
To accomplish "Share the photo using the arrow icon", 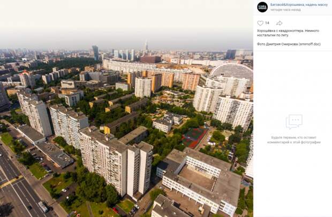I will click(x=280, y=23).
